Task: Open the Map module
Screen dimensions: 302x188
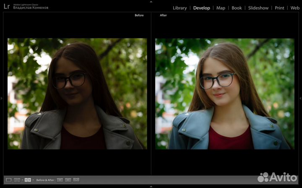Action: pos(221,8)
